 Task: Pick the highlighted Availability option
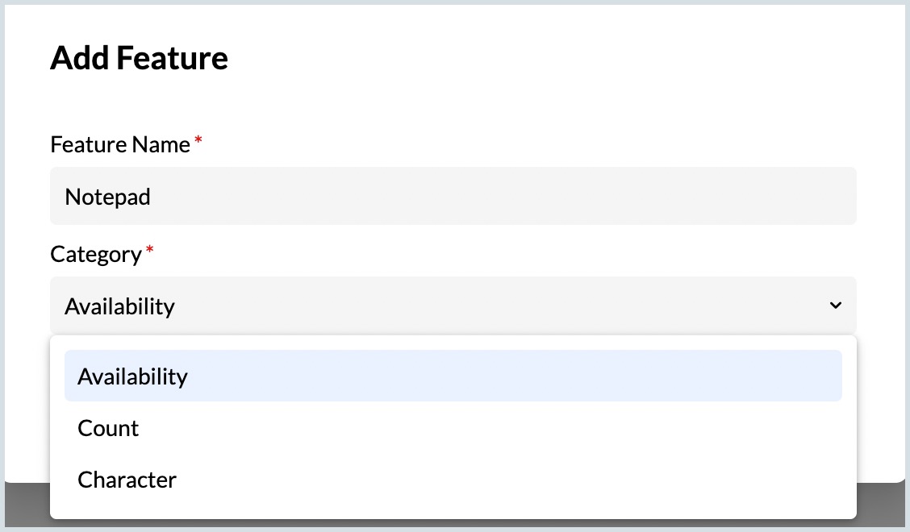tap(132, 376)
